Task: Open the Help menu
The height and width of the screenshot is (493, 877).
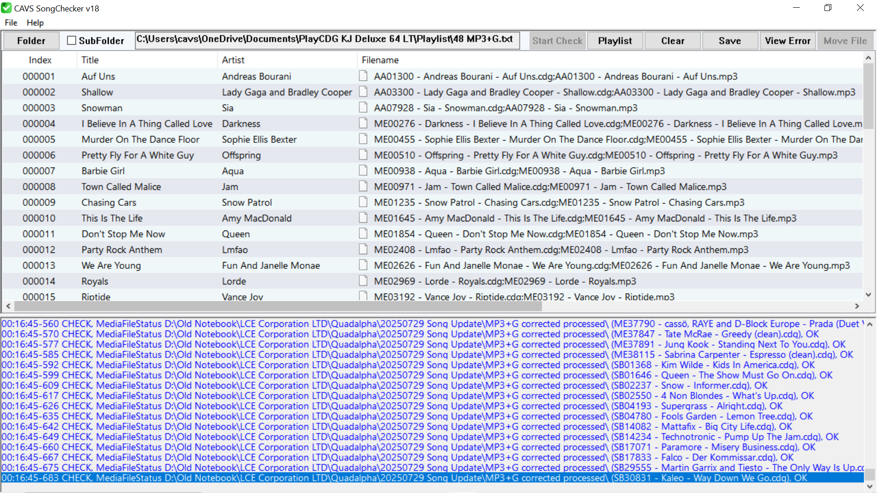Action: (x=35, y=23)
